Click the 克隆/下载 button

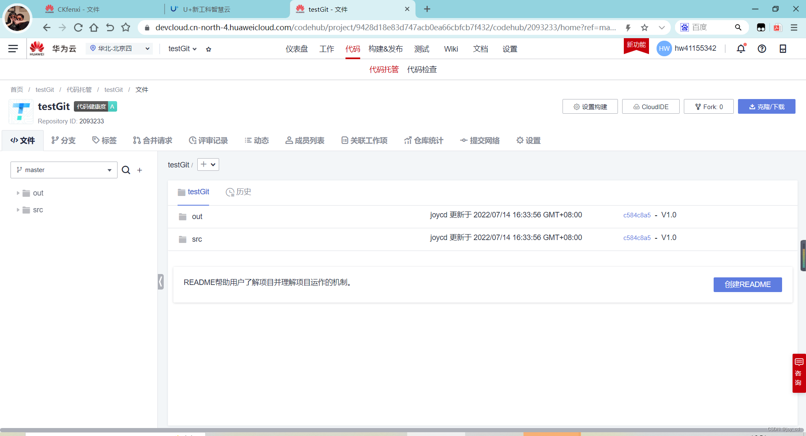(767, 107)
